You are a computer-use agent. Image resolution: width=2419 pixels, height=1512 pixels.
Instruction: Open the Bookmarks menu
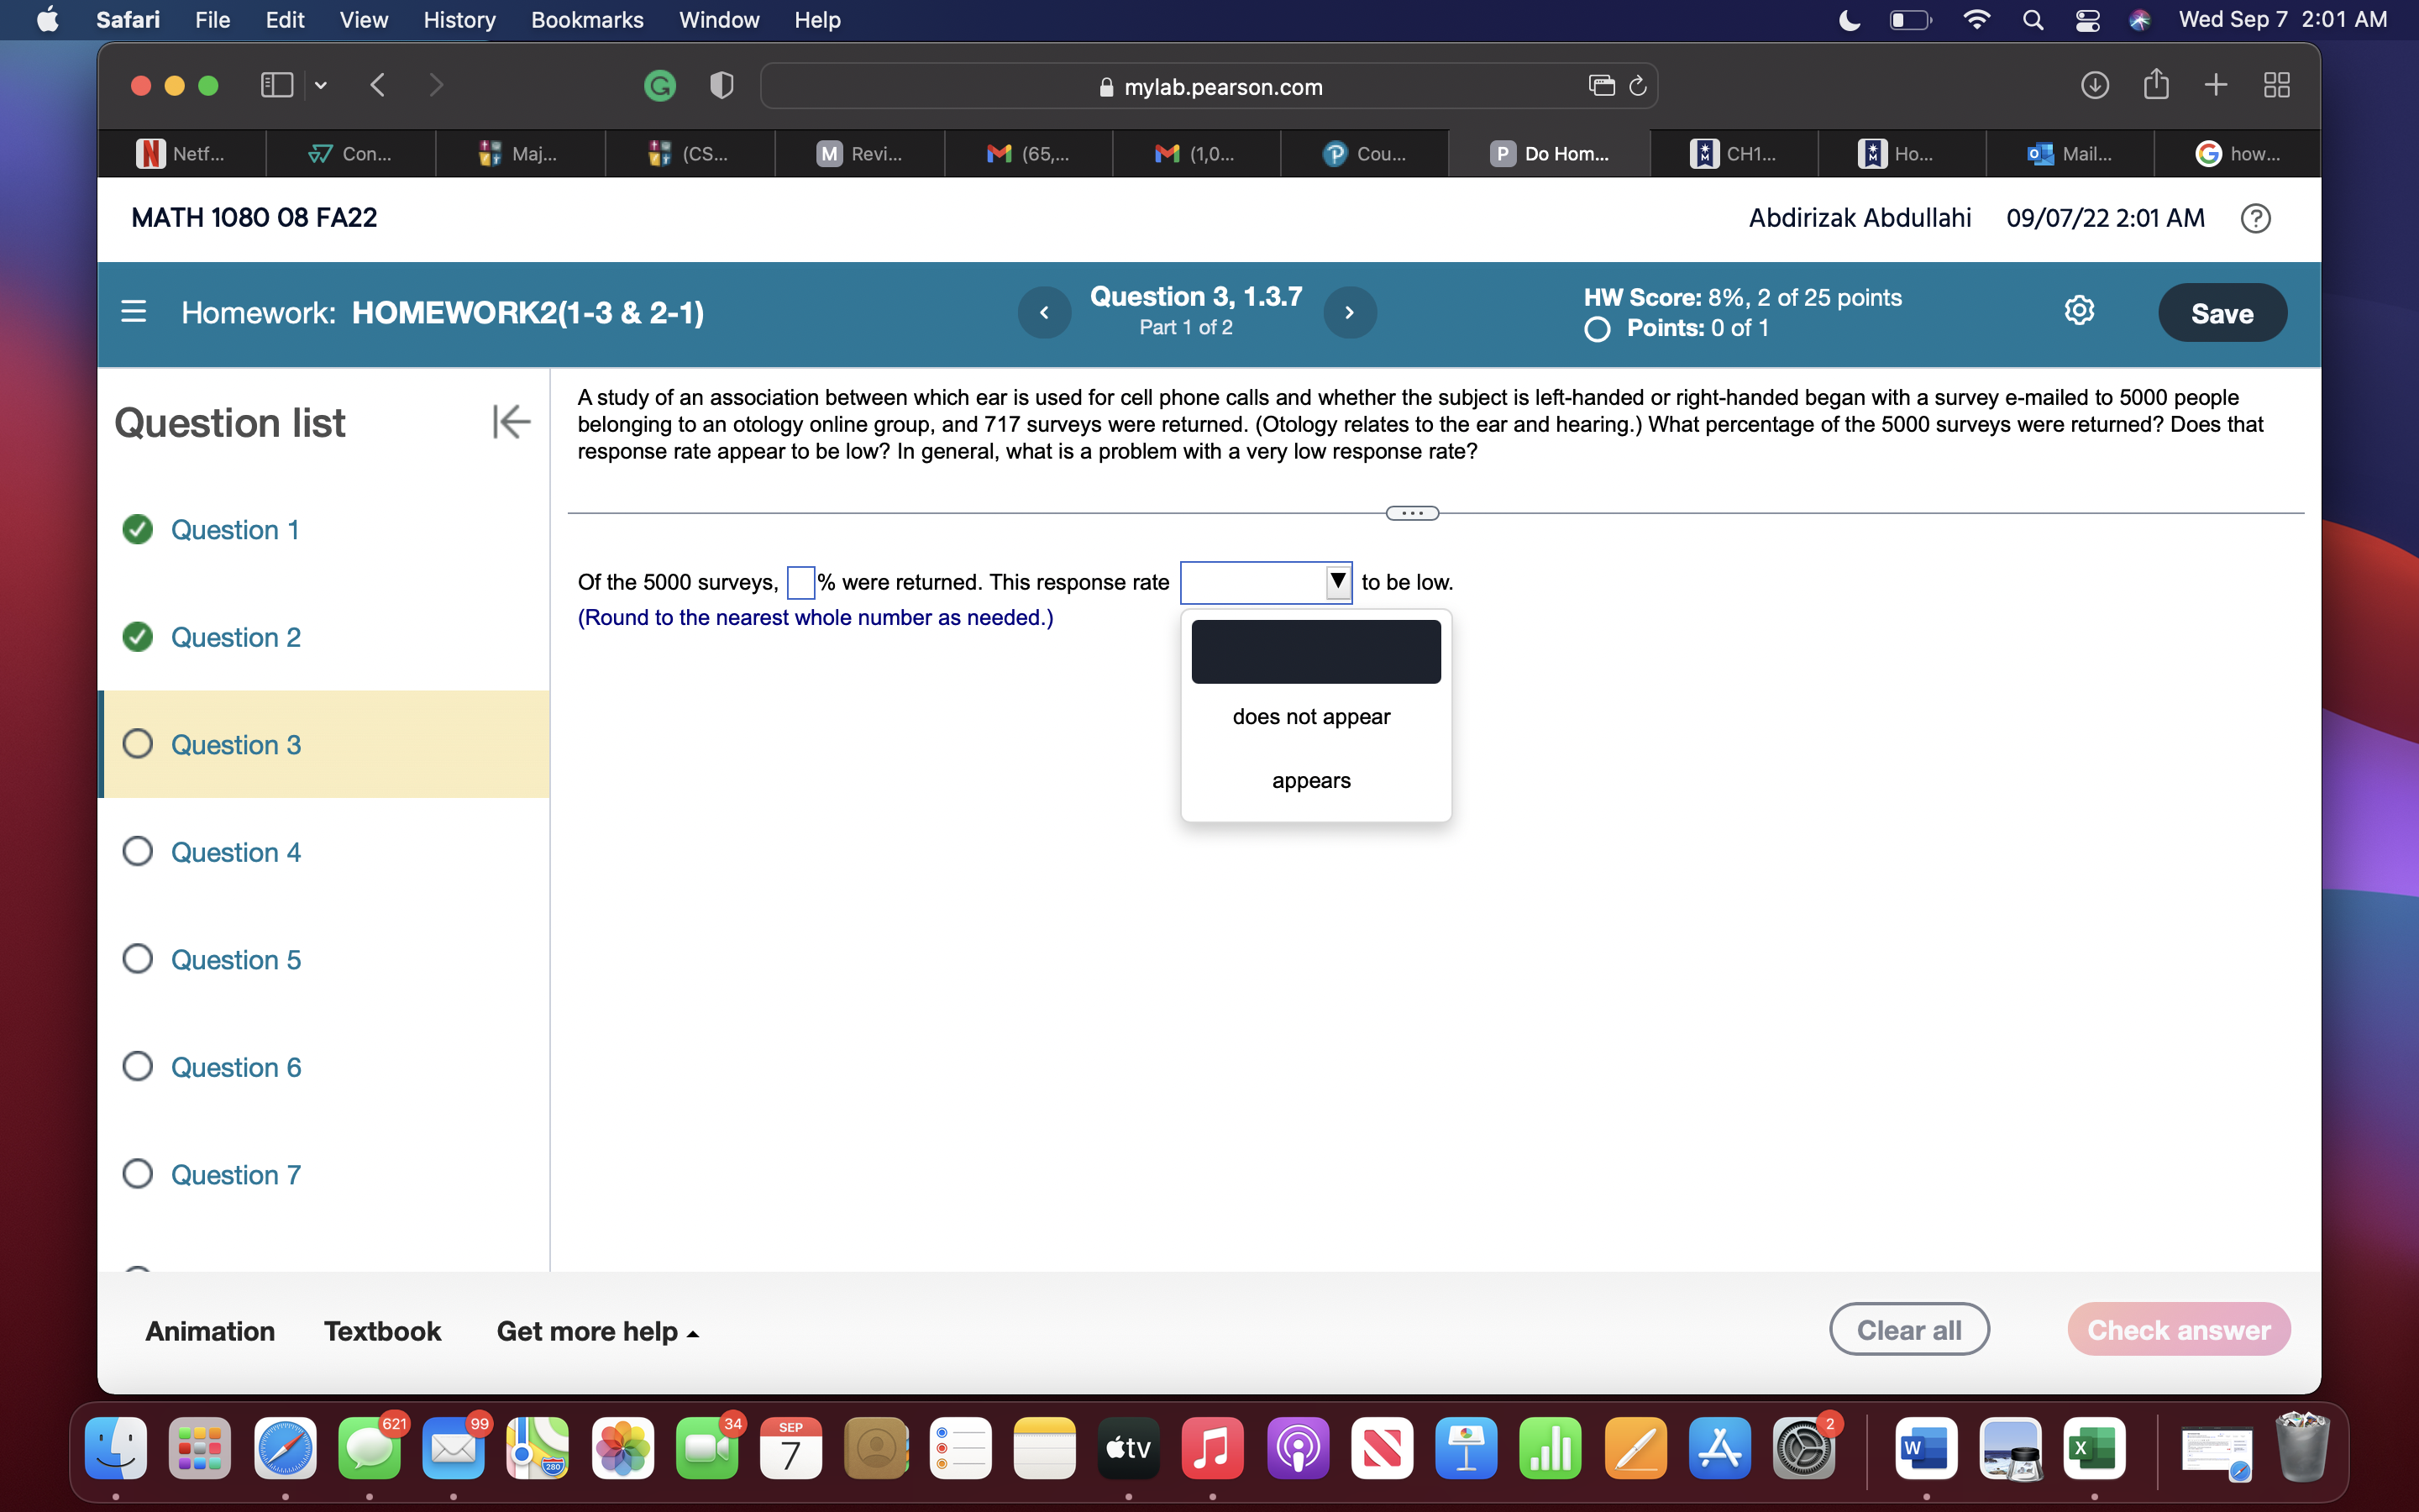(587, 20)
